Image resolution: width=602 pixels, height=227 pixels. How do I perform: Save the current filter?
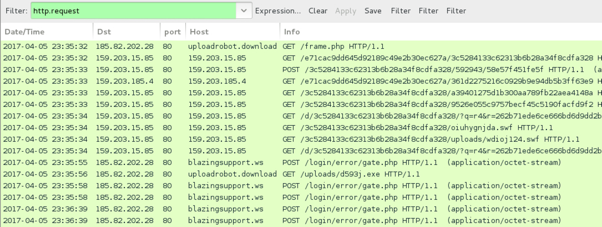373,11
